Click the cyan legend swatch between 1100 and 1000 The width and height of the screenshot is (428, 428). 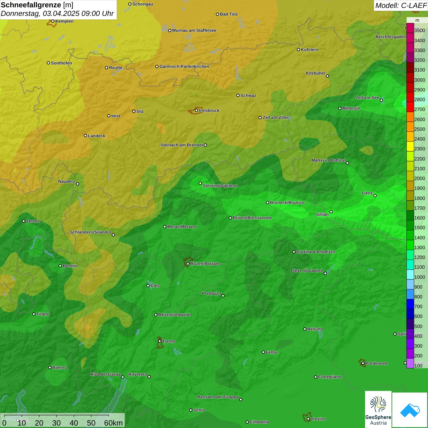[x=410, y=275]
